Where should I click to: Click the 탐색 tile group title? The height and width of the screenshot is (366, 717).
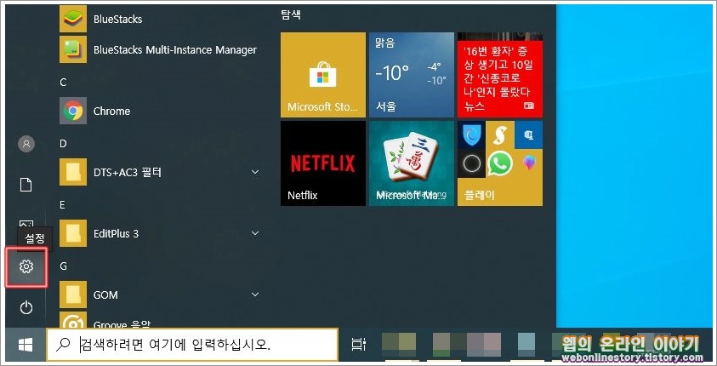(x=291, y=14)
